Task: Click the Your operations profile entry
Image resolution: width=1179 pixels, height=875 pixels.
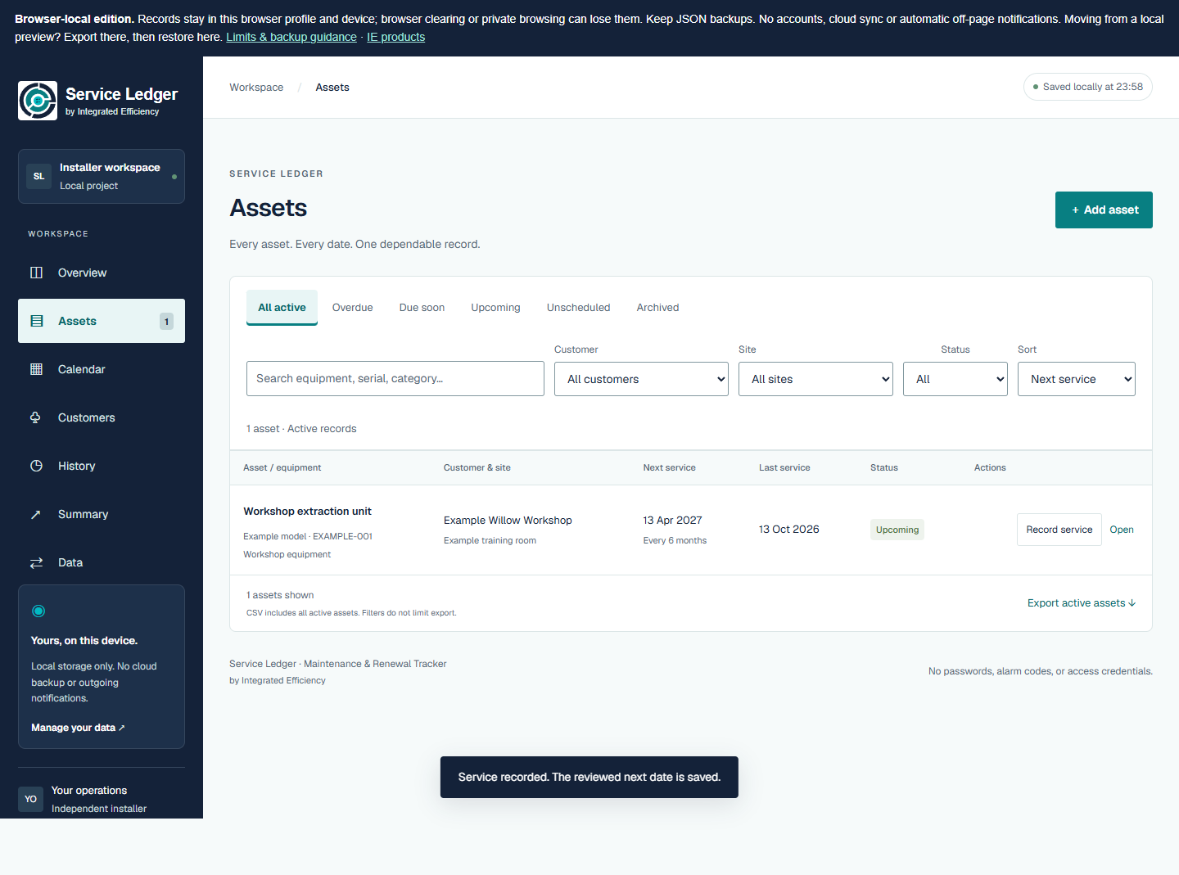Action: 102,799
